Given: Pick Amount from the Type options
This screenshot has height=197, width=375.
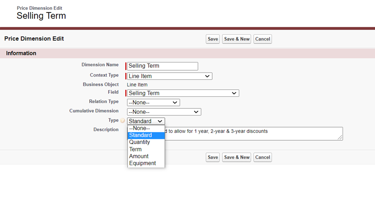Looking at the screenshot, I should [146, 156].
